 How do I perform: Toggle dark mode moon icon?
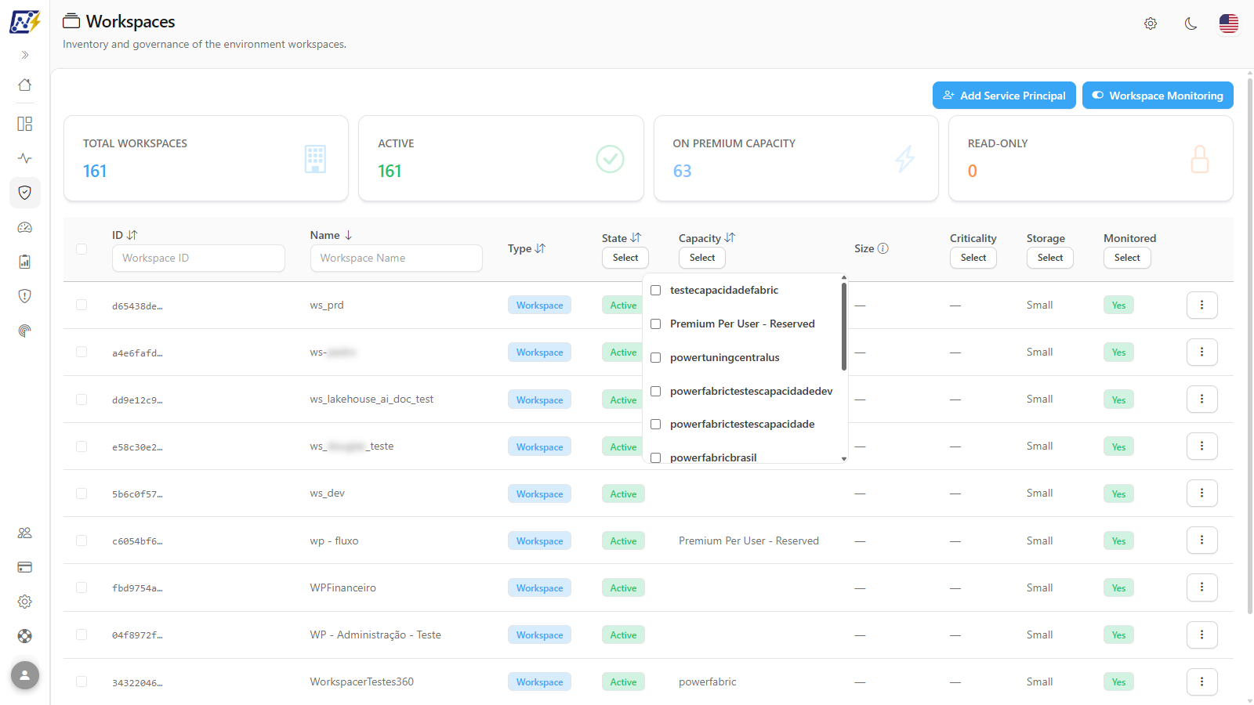click(1191, 23)
